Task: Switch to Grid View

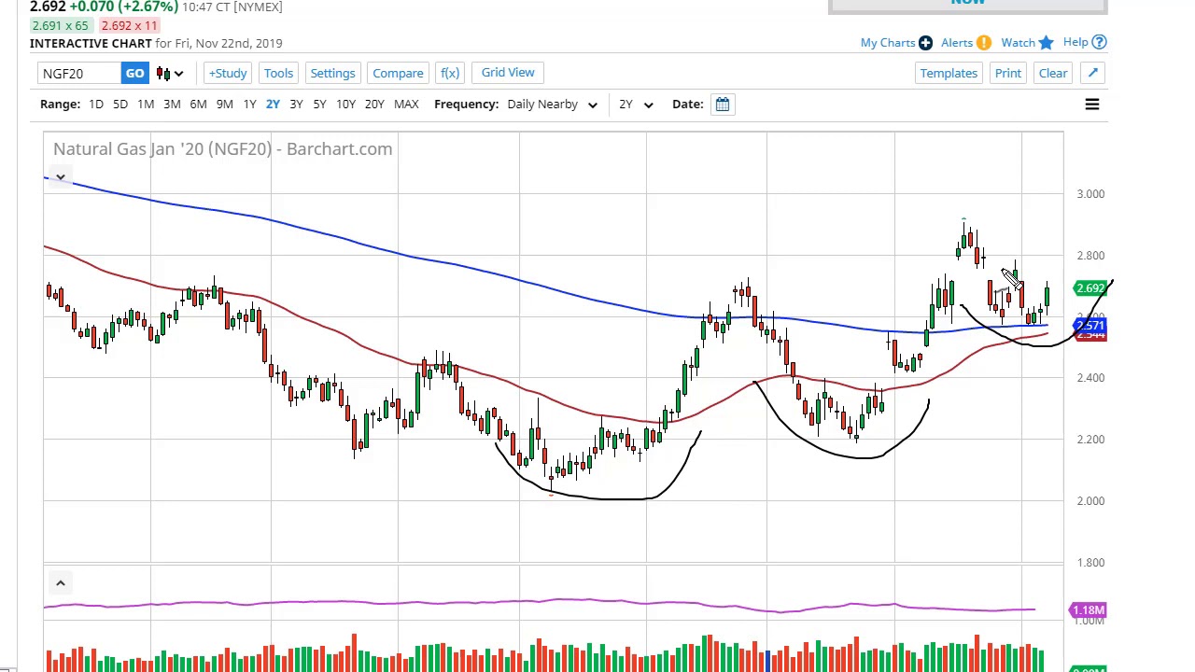Action: pyautogui.click(x=508, y=72)
